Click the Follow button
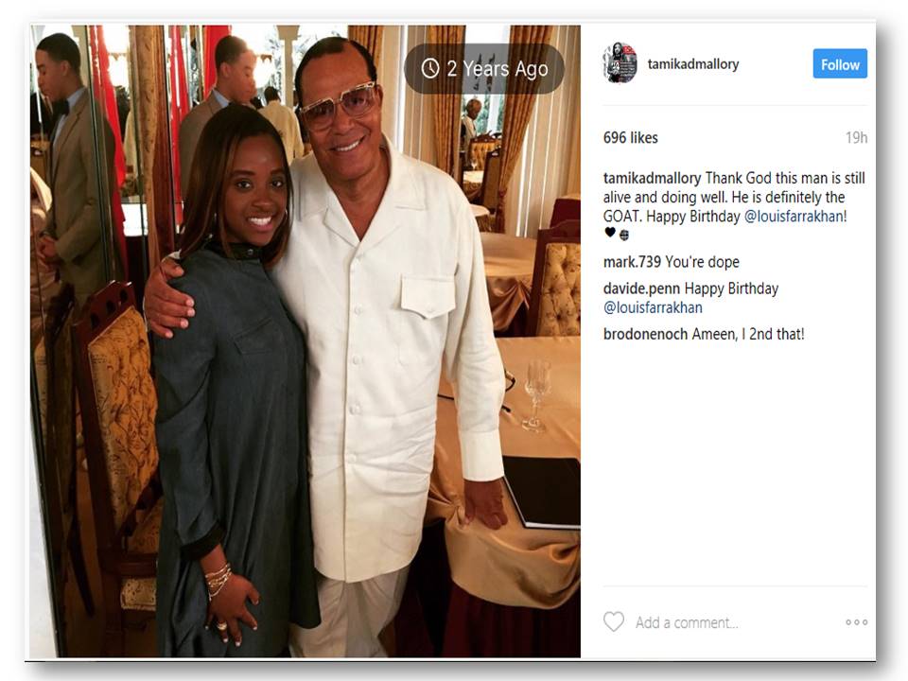This screenshot has height=681, width=908. (x=840, y=63)
